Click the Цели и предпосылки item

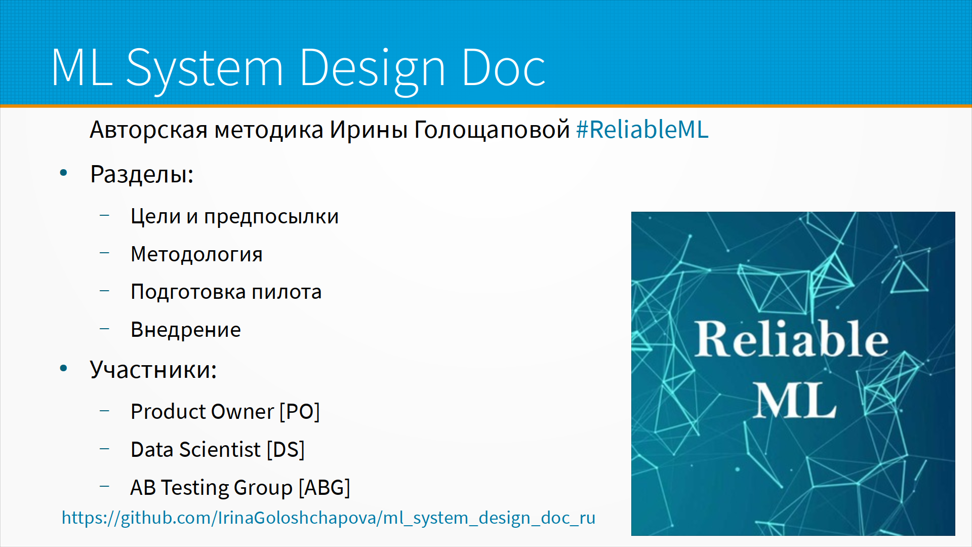[234, 216]
